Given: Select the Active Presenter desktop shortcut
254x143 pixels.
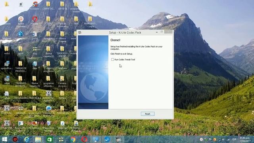Looking at the screenshot, I should point(21,22).
